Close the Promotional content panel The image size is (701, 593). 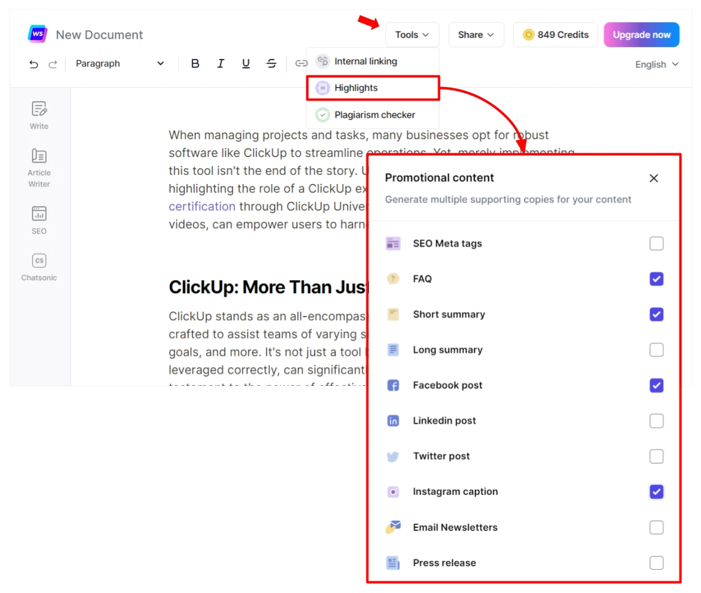(x=654, y=178)
